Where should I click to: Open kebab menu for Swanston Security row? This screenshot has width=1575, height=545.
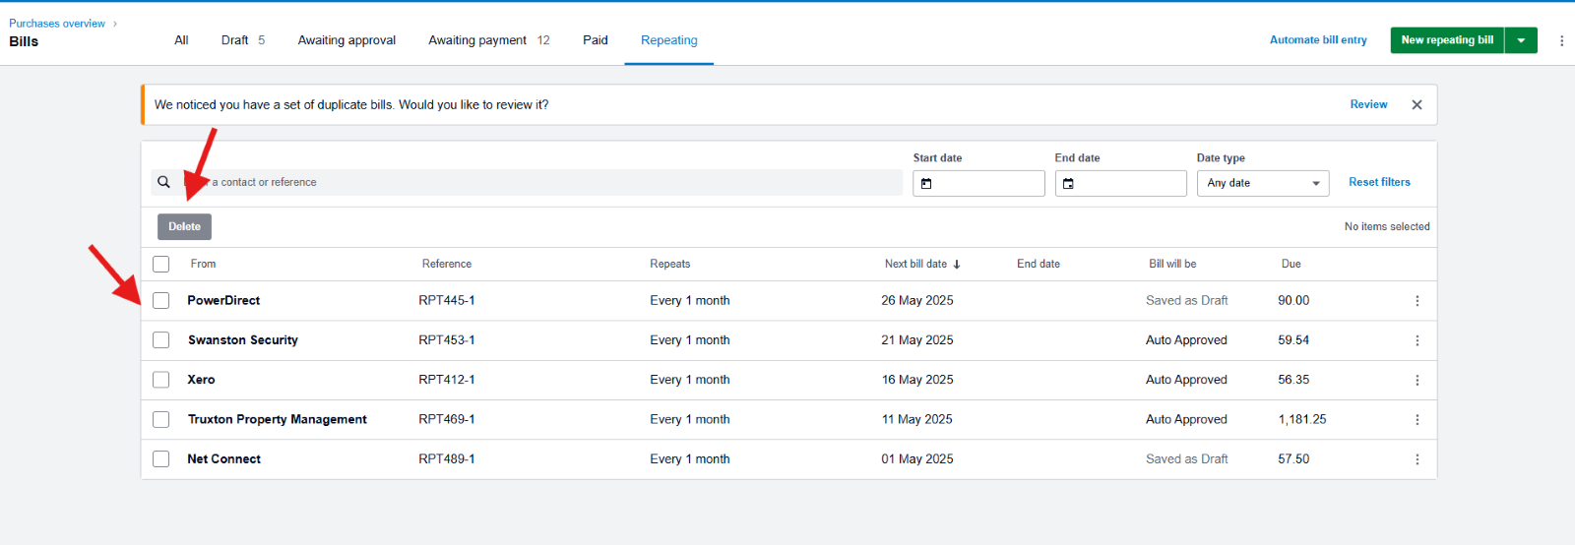[1417, 340]
